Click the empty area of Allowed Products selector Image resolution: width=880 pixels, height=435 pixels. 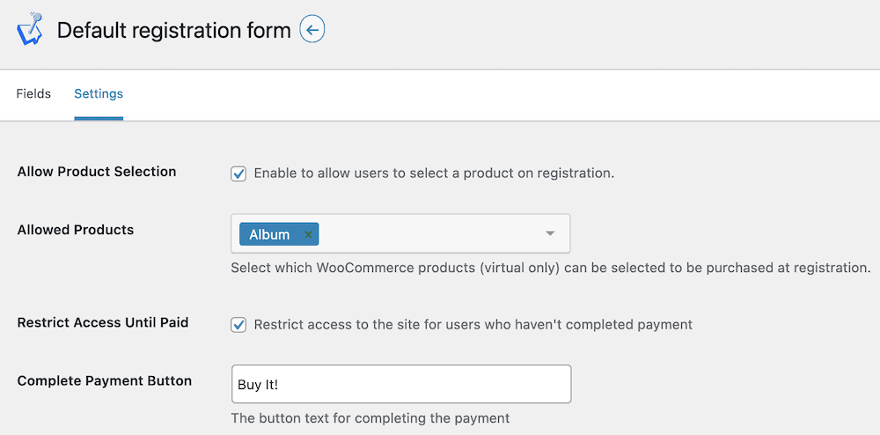(429, 233)
